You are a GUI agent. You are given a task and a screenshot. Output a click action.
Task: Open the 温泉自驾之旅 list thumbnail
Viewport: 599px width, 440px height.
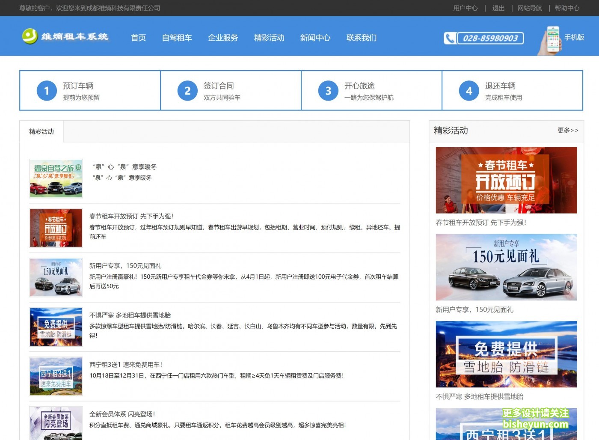tap(56, 178)
